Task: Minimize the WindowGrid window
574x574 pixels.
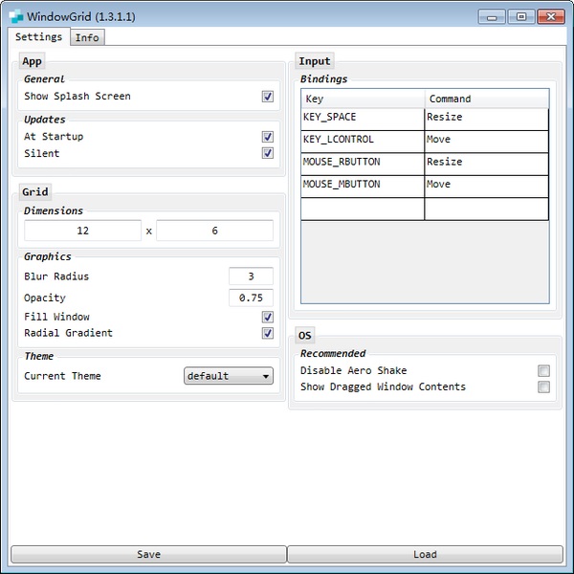Action: tap(494, 16)
